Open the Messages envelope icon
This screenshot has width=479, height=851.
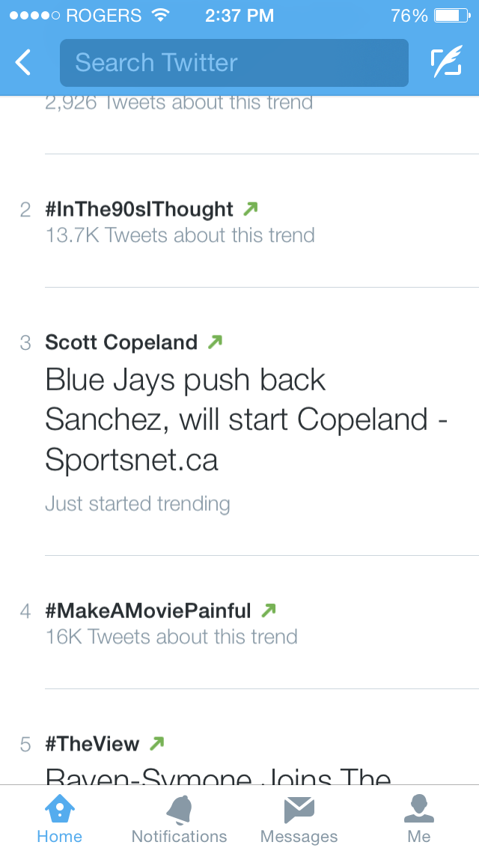(x=299, y=809)
